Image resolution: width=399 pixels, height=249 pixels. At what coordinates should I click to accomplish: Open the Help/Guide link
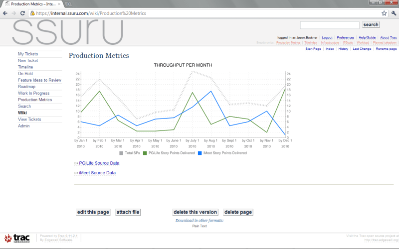367,38
